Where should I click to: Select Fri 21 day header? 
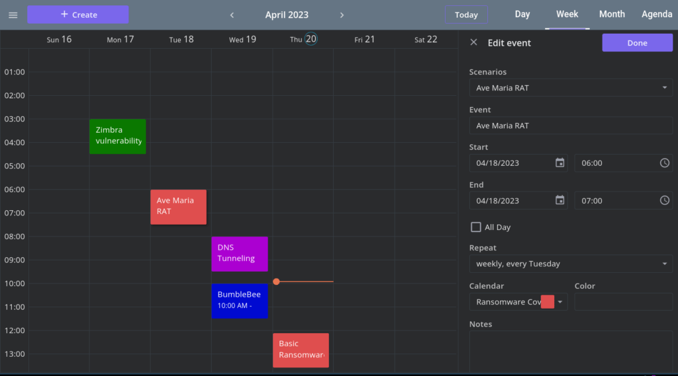click(365, 39)
